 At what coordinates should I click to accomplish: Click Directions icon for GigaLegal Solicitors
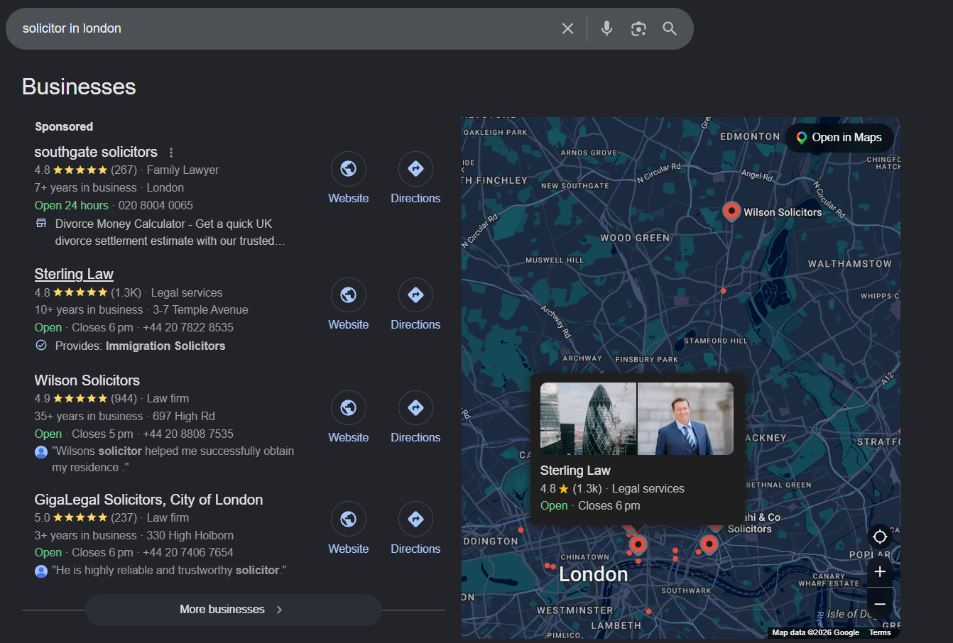[x=415, y=520]
